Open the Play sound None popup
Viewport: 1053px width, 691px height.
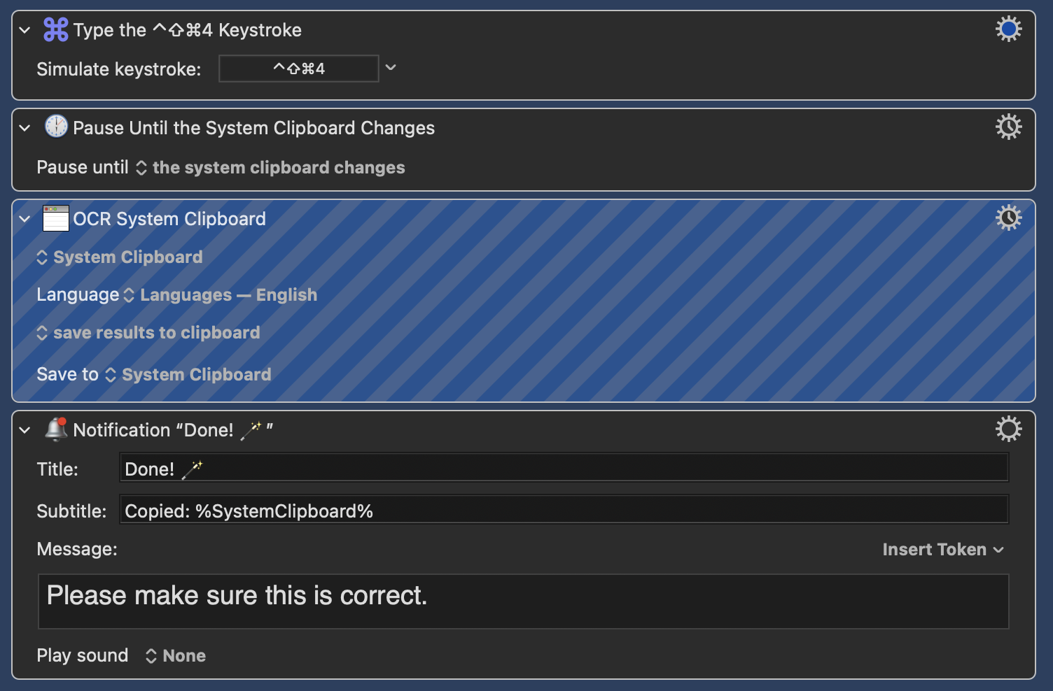[176, 656]
